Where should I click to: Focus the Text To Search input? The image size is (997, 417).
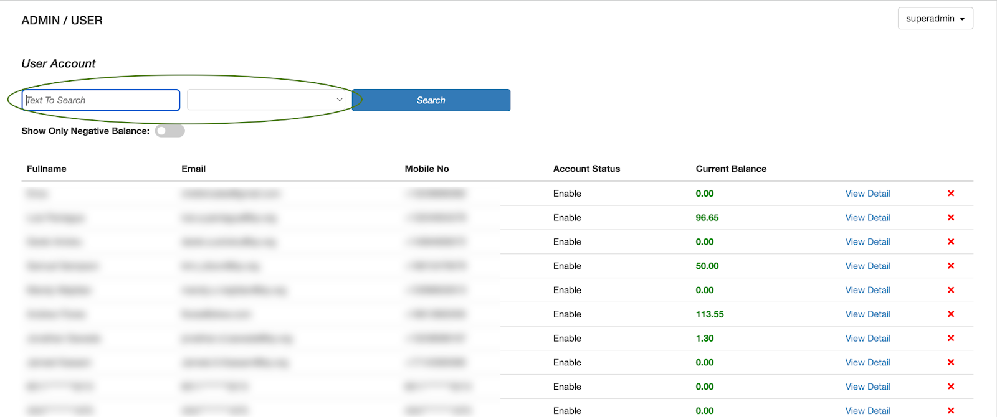(101, 100)
